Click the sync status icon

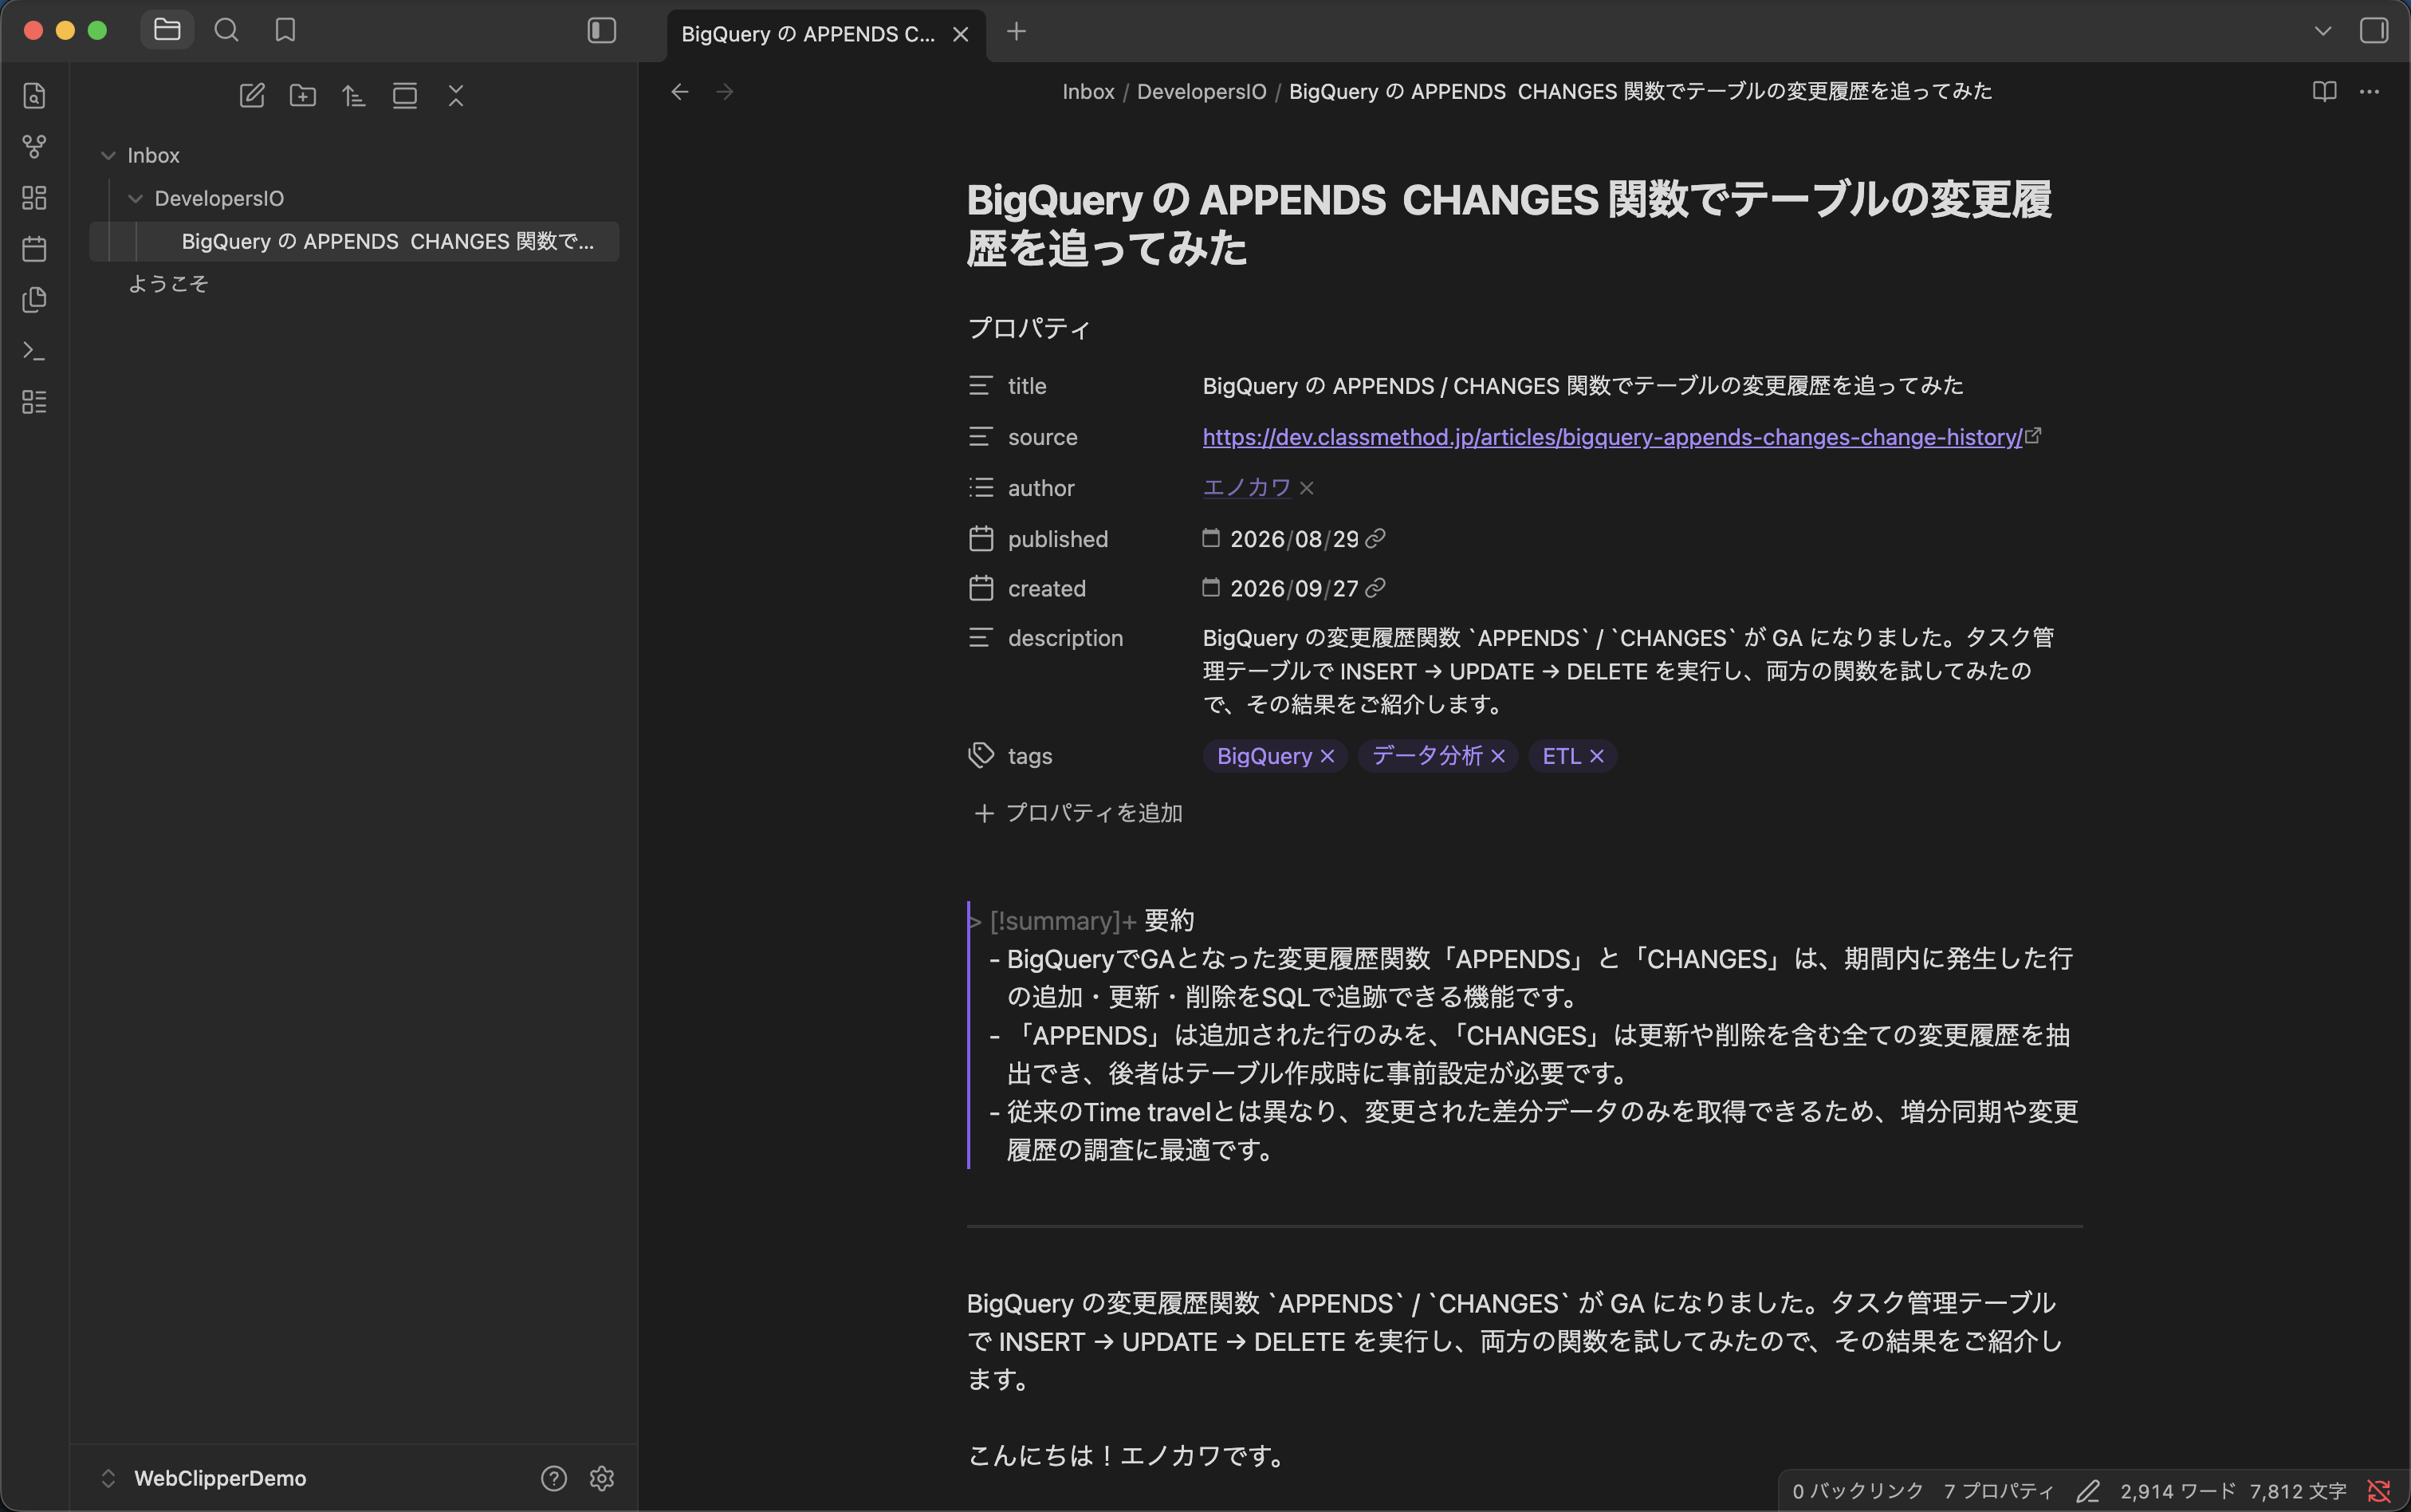pyautogui.click(x=2379, y=1492)
